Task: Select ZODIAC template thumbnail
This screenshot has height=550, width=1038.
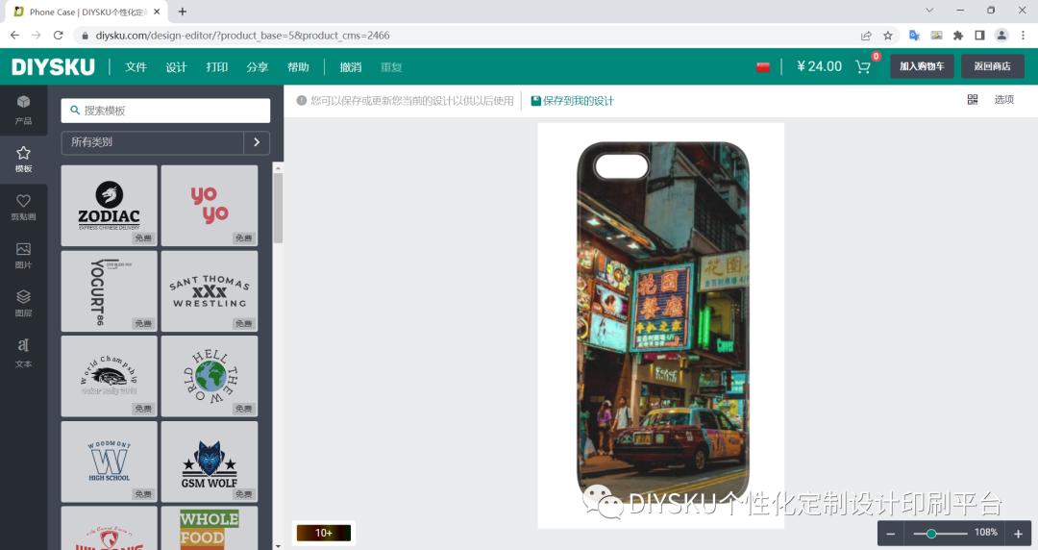Action: point(110,206)
